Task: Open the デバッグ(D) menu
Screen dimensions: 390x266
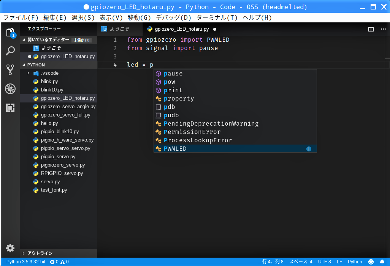Action: coord(174,17)
